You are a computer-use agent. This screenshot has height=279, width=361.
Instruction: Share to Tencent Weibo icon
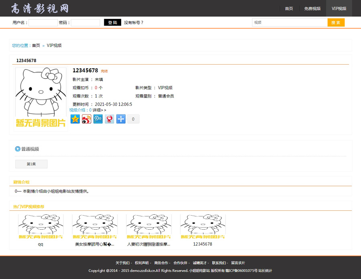click(x=98, y=119)
